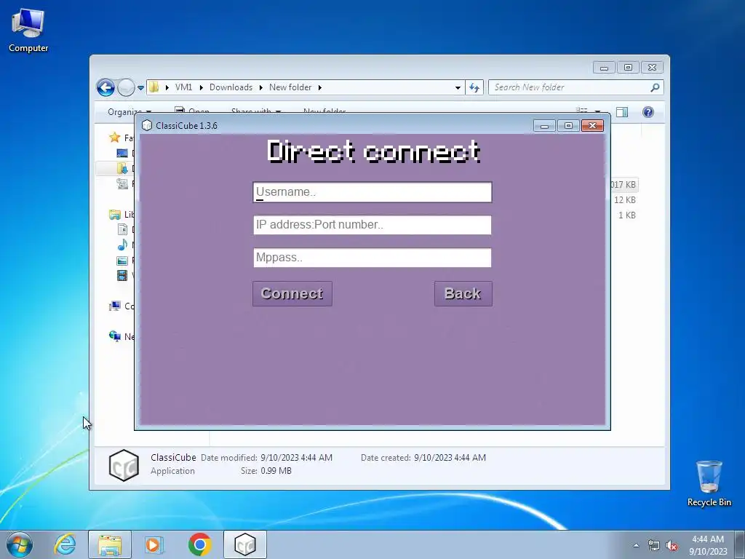Viewport: 745px width, 559px height.
Task: Minimize the ClassiCube 1.3.6 window
Action: pos(544,125)
